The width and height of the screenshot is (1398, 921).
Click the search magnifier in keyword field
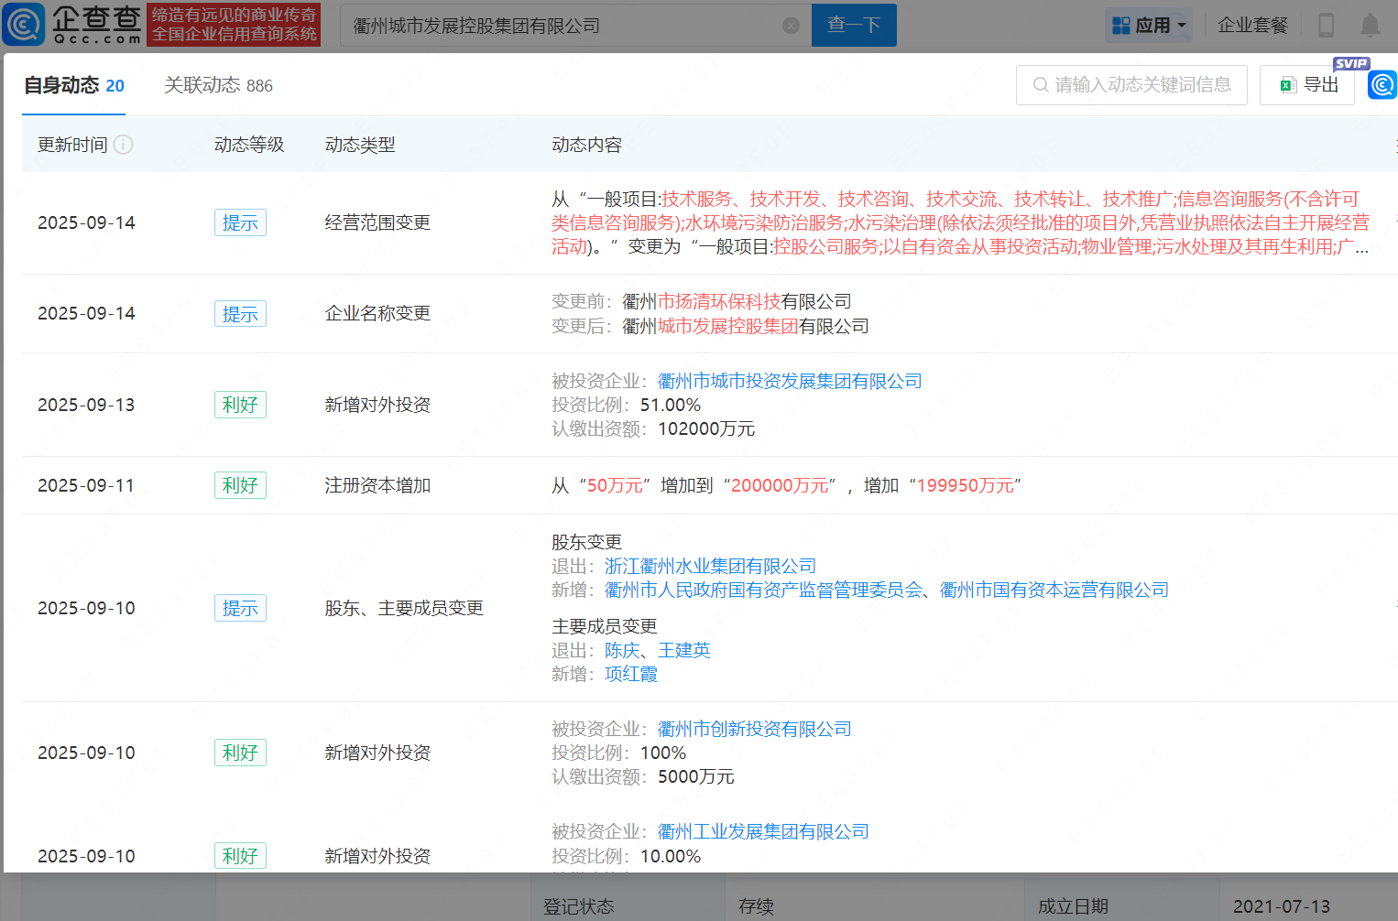1041,85
